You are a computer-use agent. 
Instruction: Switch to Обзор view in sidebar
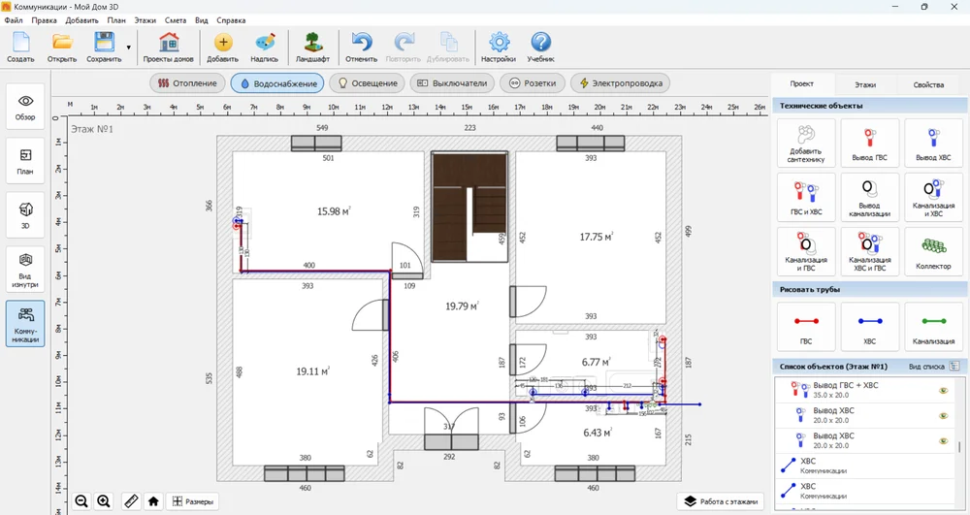[25, 107]
